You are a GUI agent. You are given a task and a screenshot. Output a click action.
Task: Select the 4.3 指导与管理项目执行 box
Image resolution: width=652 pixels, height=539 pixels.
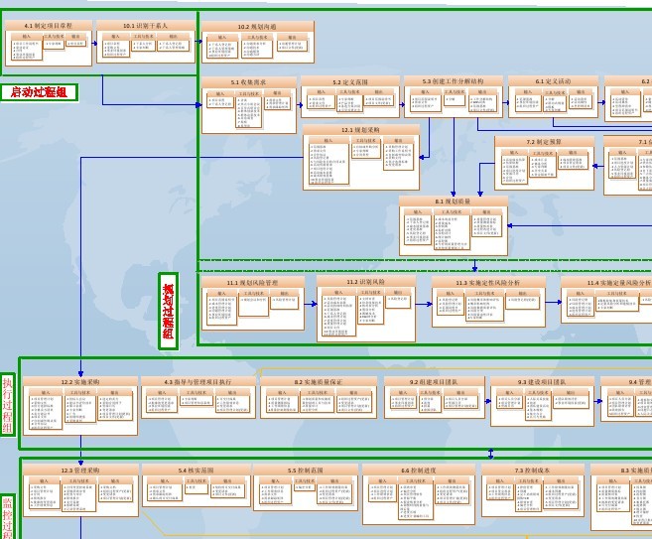point(197,397)
